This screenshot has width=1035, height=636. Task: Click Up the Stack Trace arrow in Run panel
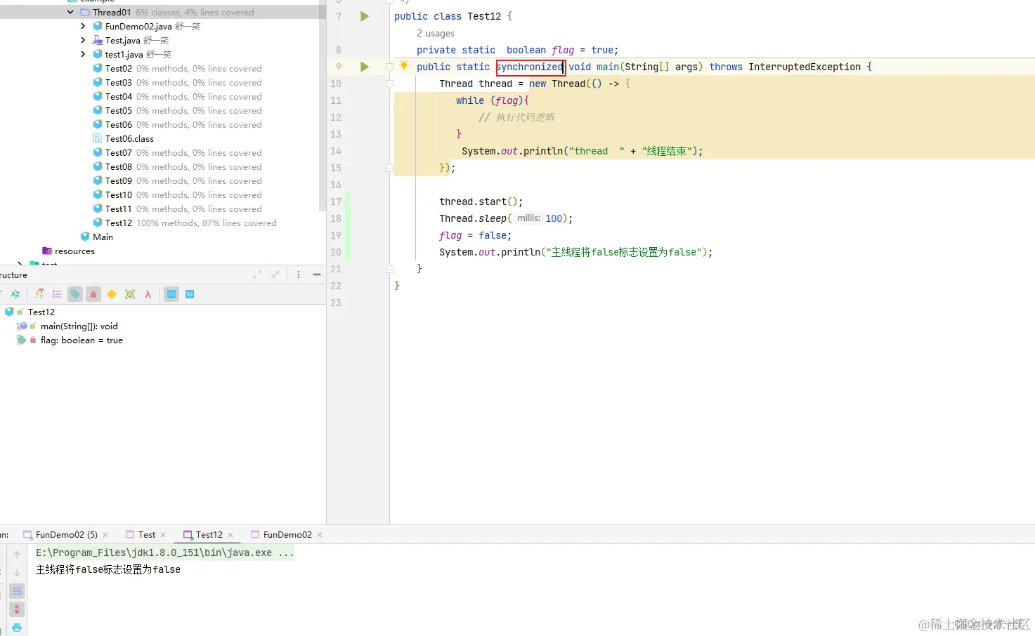point(17,555)
